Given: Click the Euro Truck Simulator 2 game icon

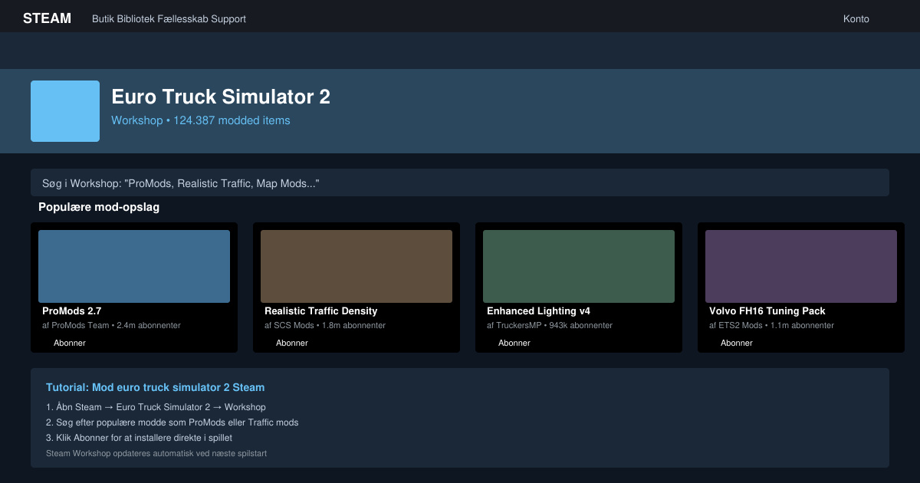Looking at the screenshot, I should [x=65, y=111].
